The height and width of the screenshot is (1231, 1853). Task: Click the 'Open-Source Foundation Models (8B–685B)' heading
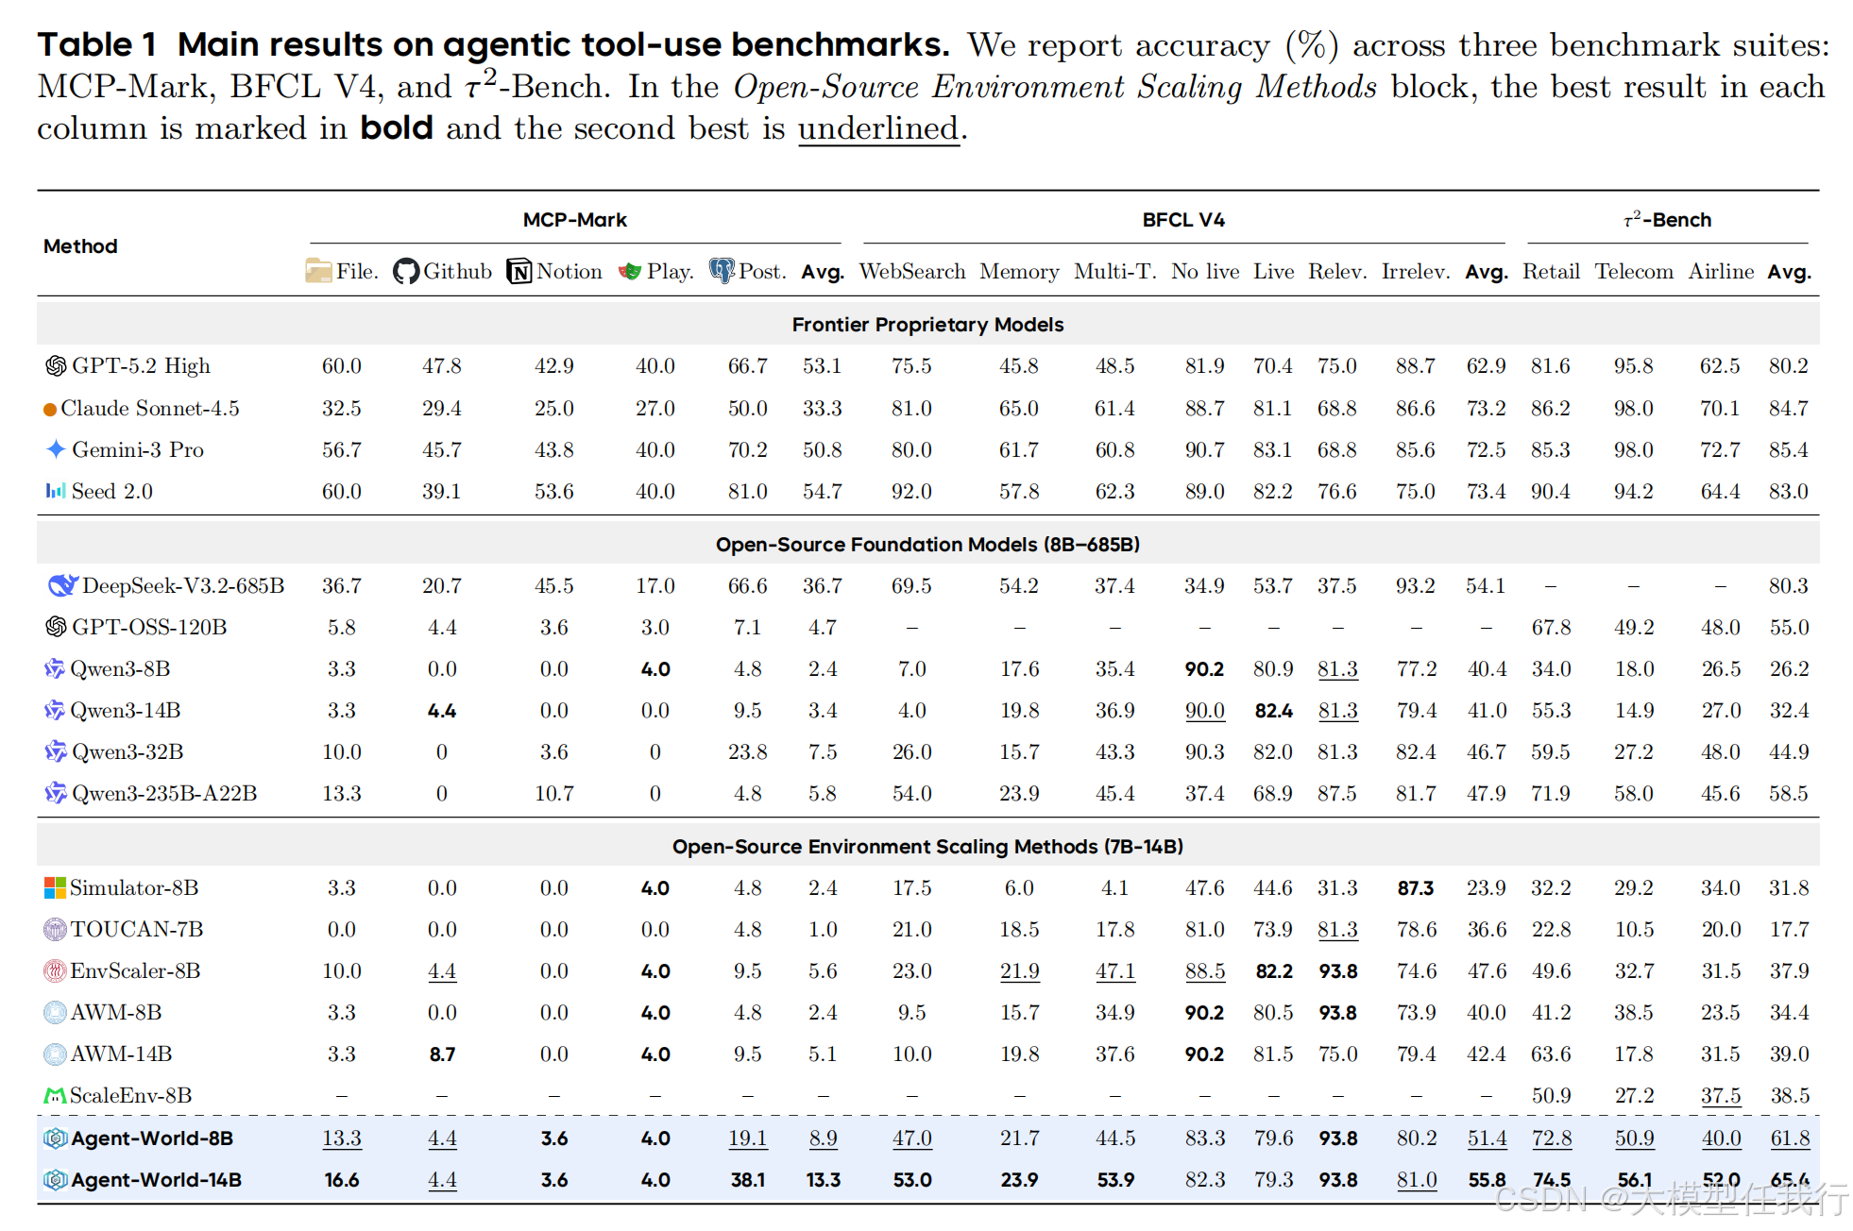click(x=927, y=545)
